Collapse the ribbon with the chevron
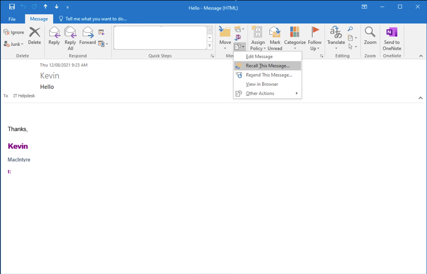The image size is (427, 274). tap(421, 56)
